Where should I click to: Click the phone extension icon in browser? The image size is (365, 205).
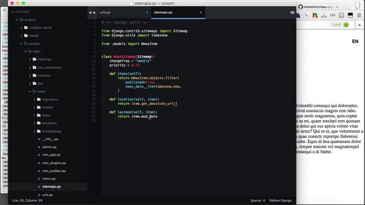coord(306,15)
